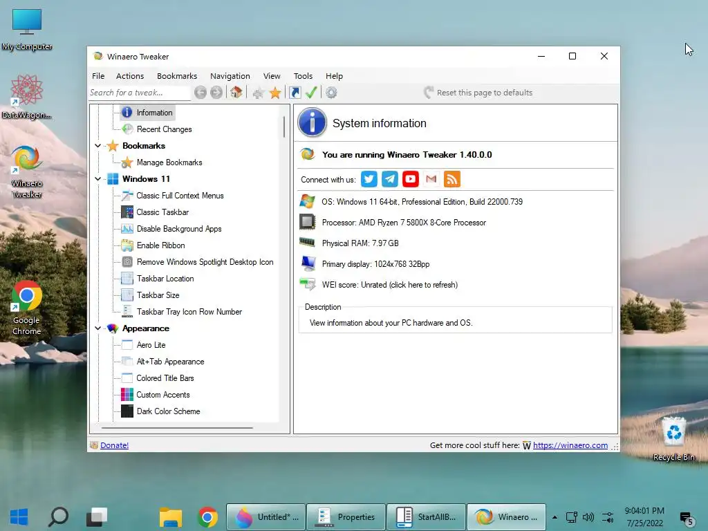Click the green checkmark toolbar icon

click(x=311, y=93)
